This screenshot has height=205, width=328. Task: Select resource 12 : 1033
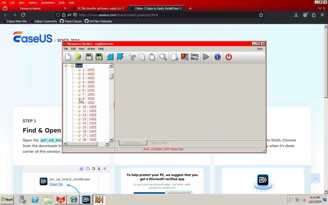(x=89, y=115)
